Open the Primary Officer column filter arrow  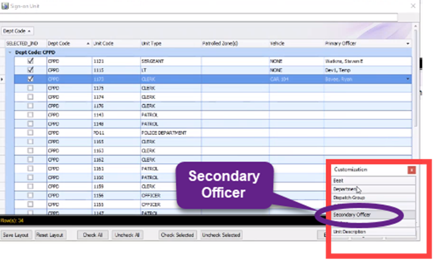(408, 43)
